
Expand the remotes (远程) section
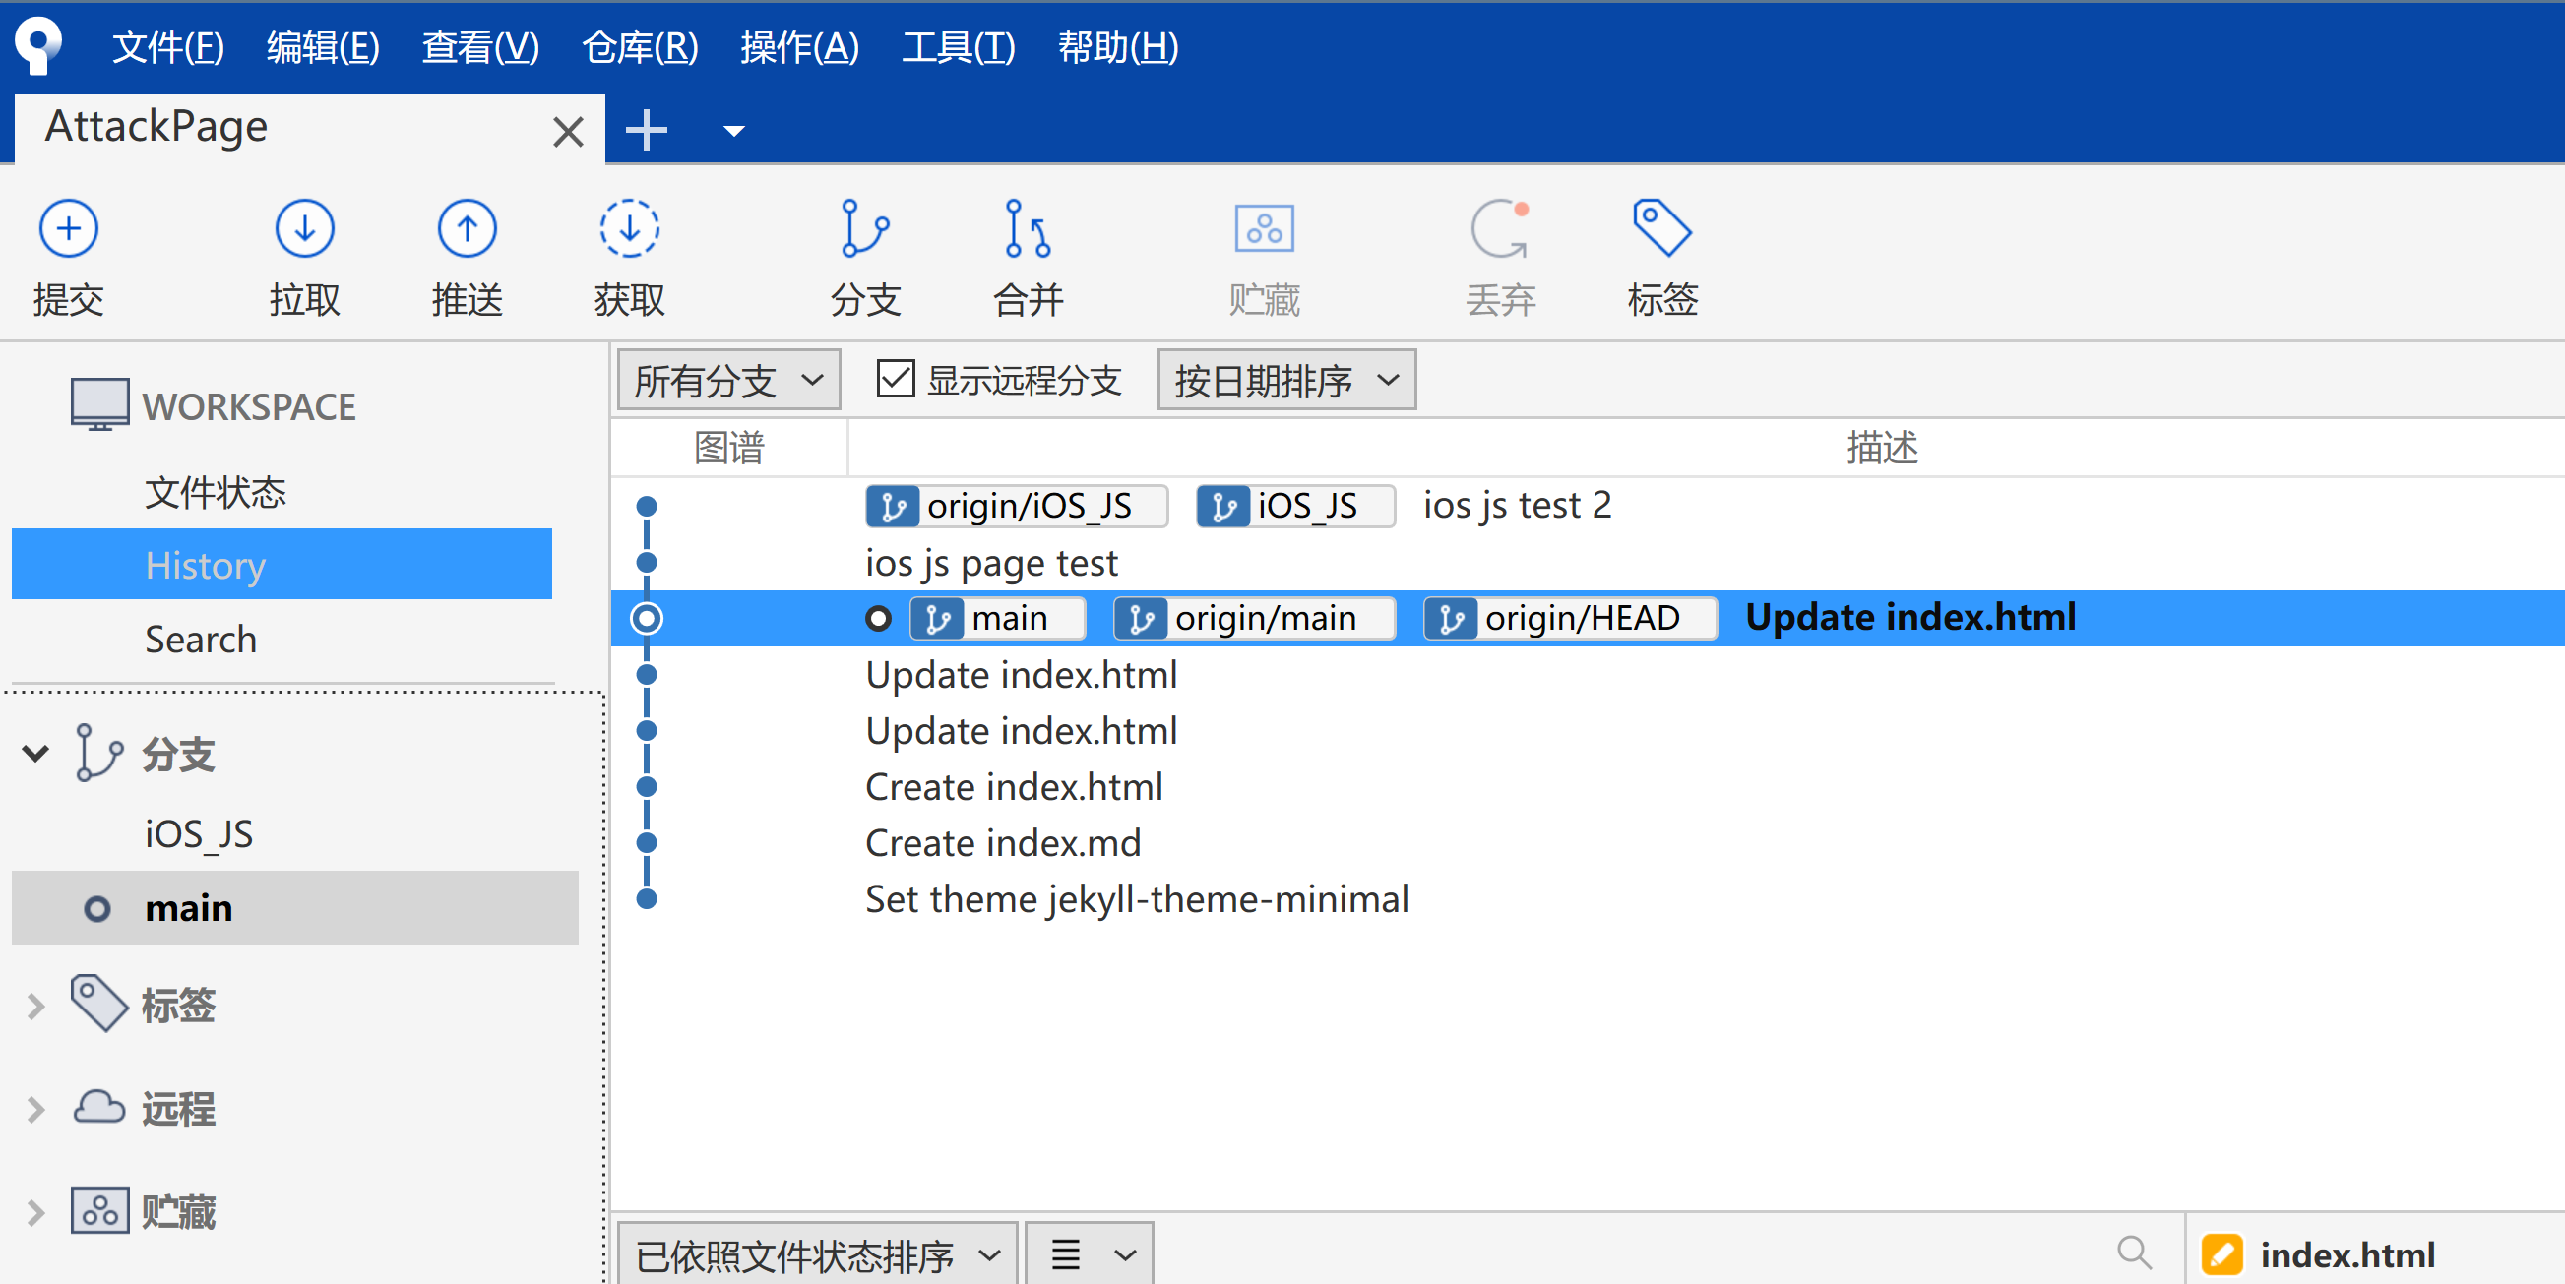click(35, 1109)
